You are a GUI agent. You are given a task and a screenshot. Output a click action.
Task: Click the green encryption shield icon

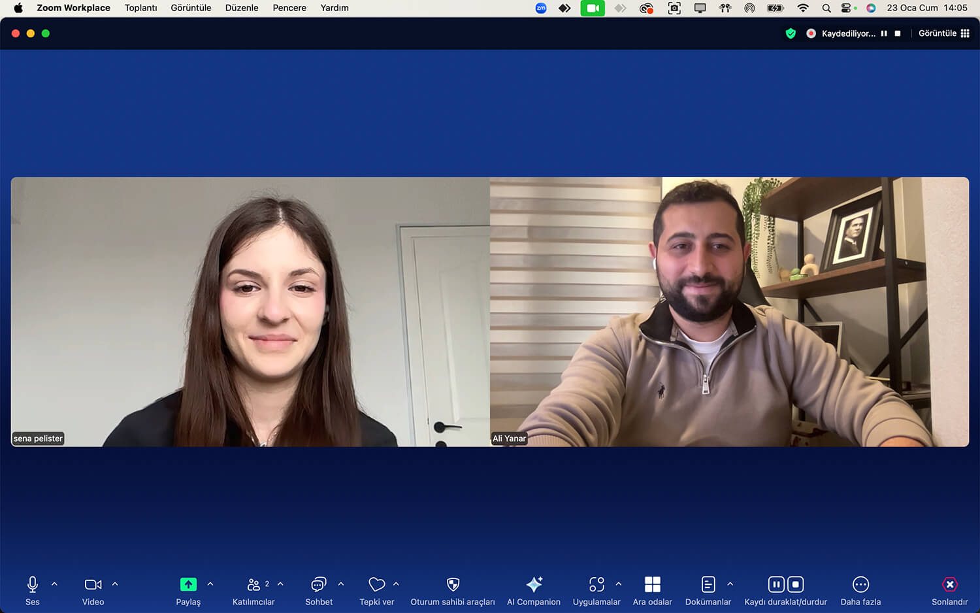click(x=791, y=33)
